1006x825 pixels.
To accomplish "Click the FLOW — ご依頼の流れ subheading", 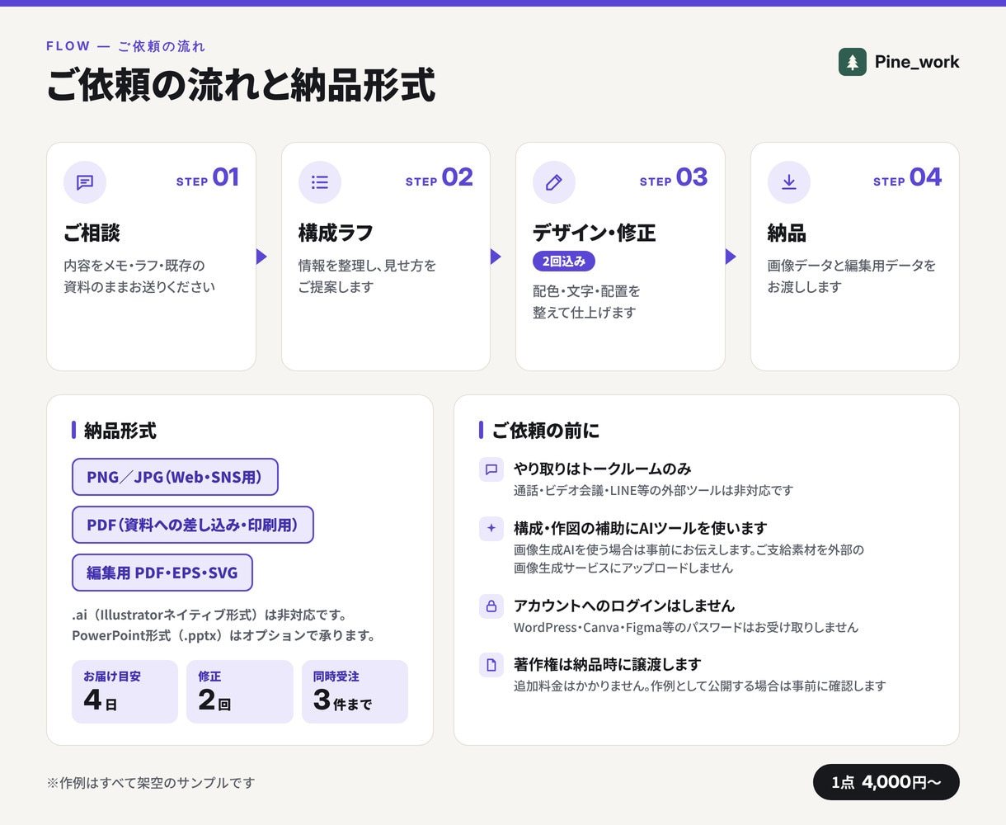I will pyautogui.click(x=126, y=46).
